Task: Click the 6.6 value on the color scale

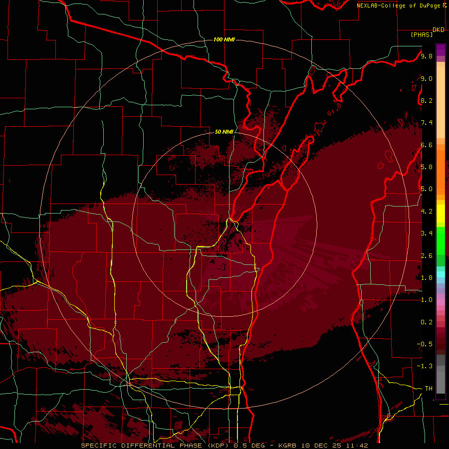Action: pyautogui.click(x=427, y=145)
